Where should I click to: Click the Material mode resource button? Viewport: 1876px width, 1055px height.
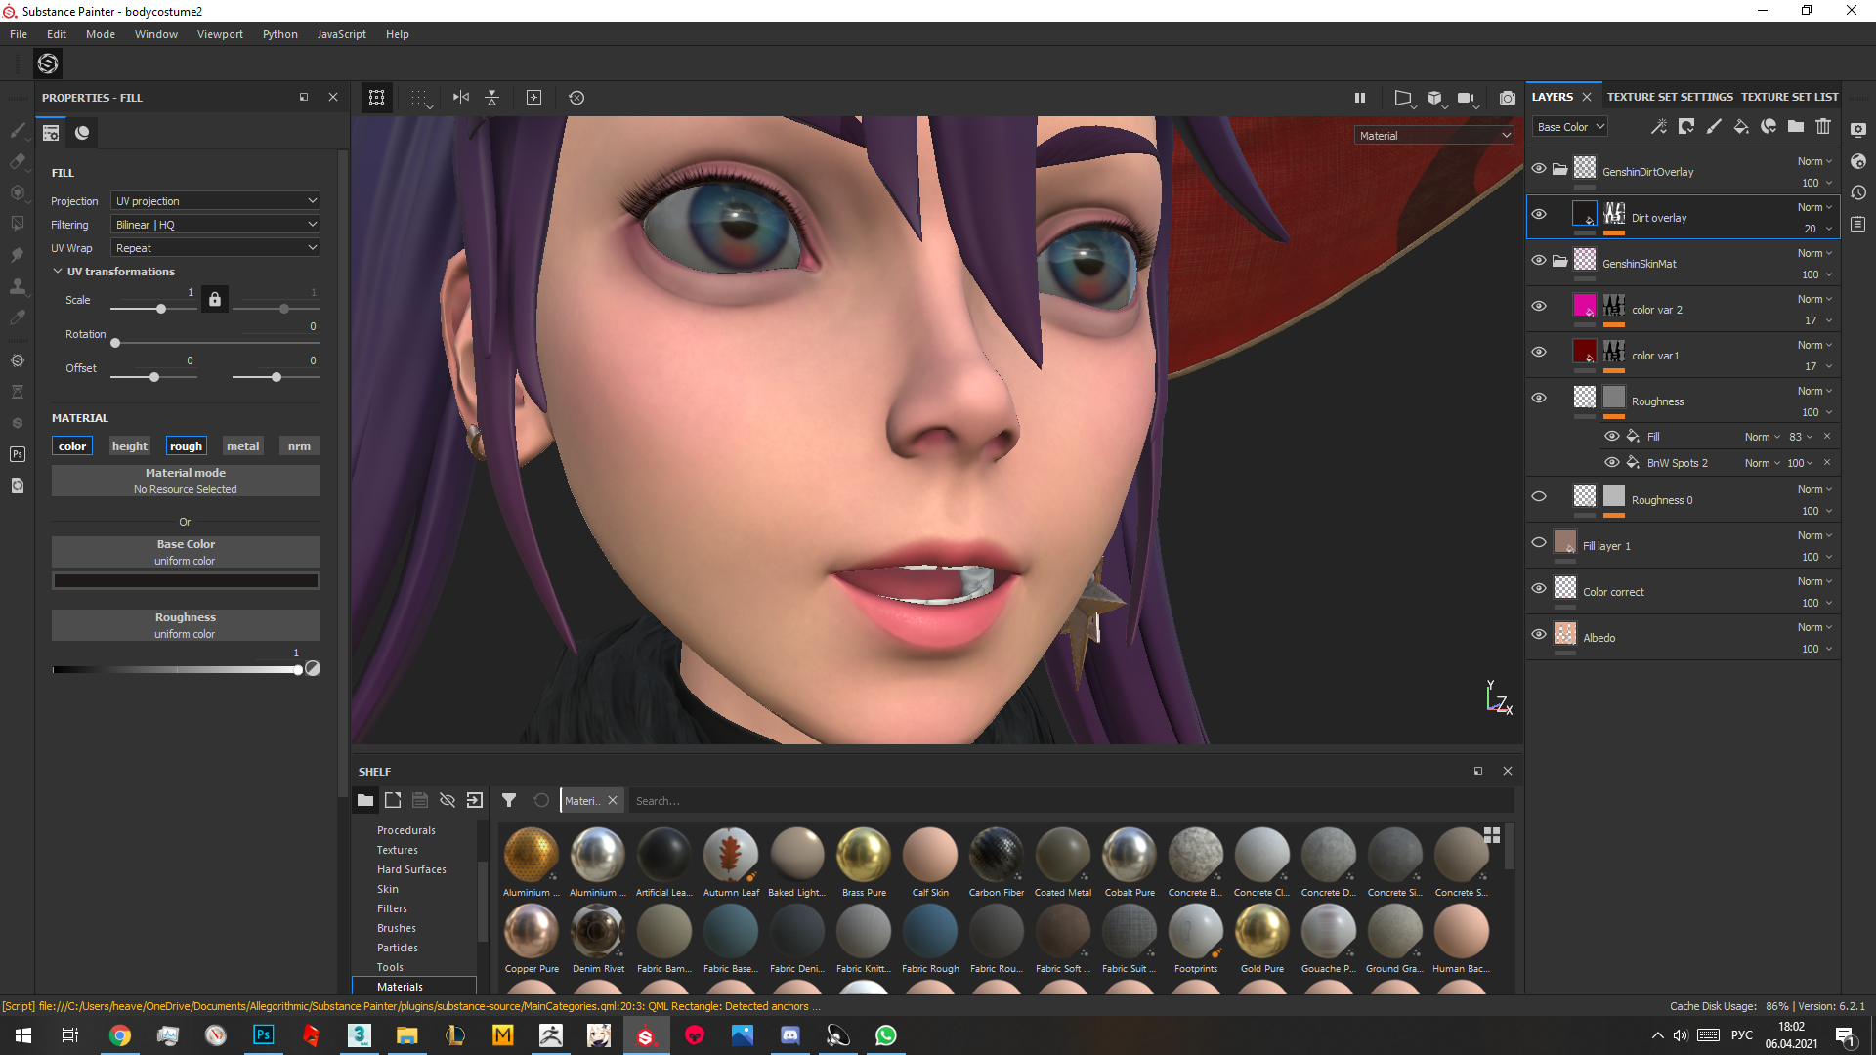pyautogui.click(x=186, y=481)
